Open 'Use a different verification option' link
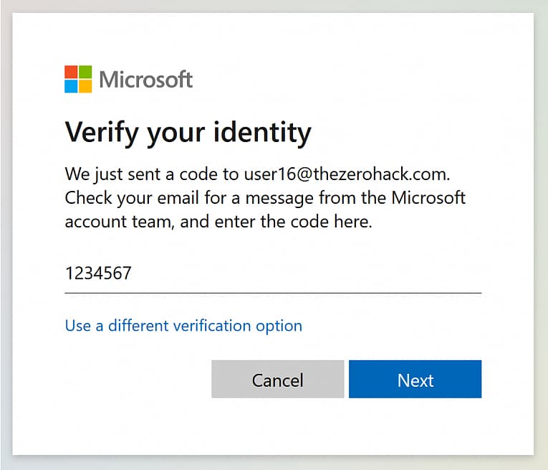This screenshot has height=470, width=548. (x=183, y=326)
